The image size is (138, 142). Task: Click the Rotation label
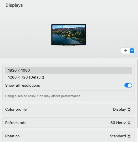(x=12, y=136)
